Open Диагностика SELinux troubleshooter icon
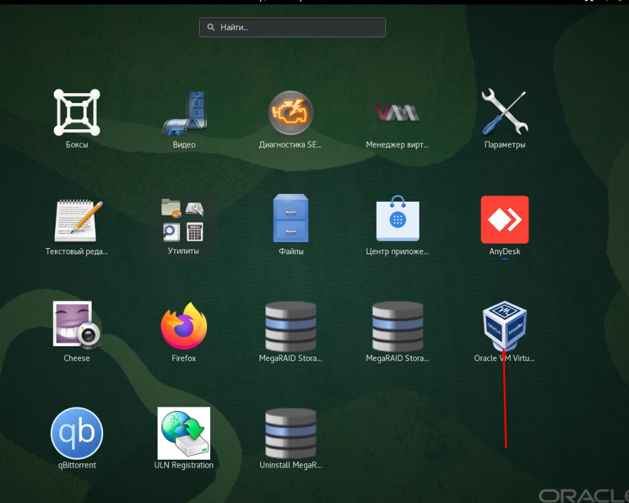The image size is (629, 503). point(291,113)
